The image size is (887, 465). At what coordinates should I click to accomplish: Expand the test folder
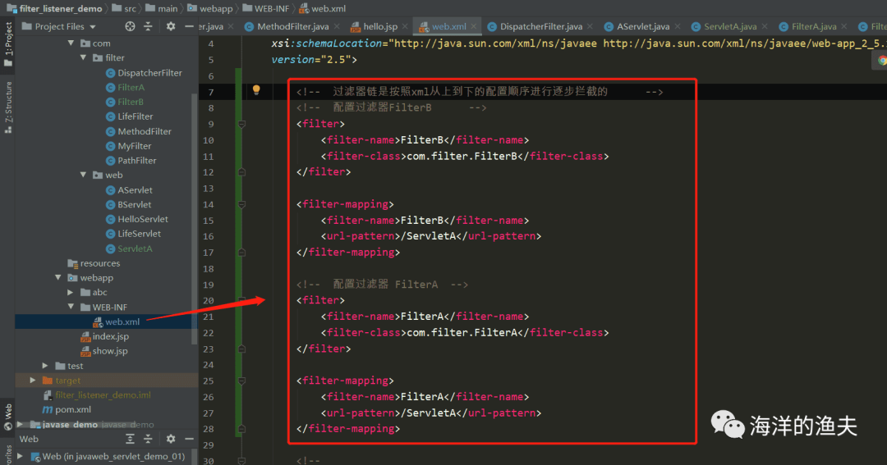pyautogui.click(x=45, y=366)
